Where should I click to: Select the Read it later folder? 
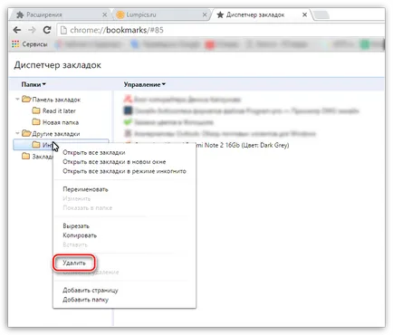(x=59, y=110)
